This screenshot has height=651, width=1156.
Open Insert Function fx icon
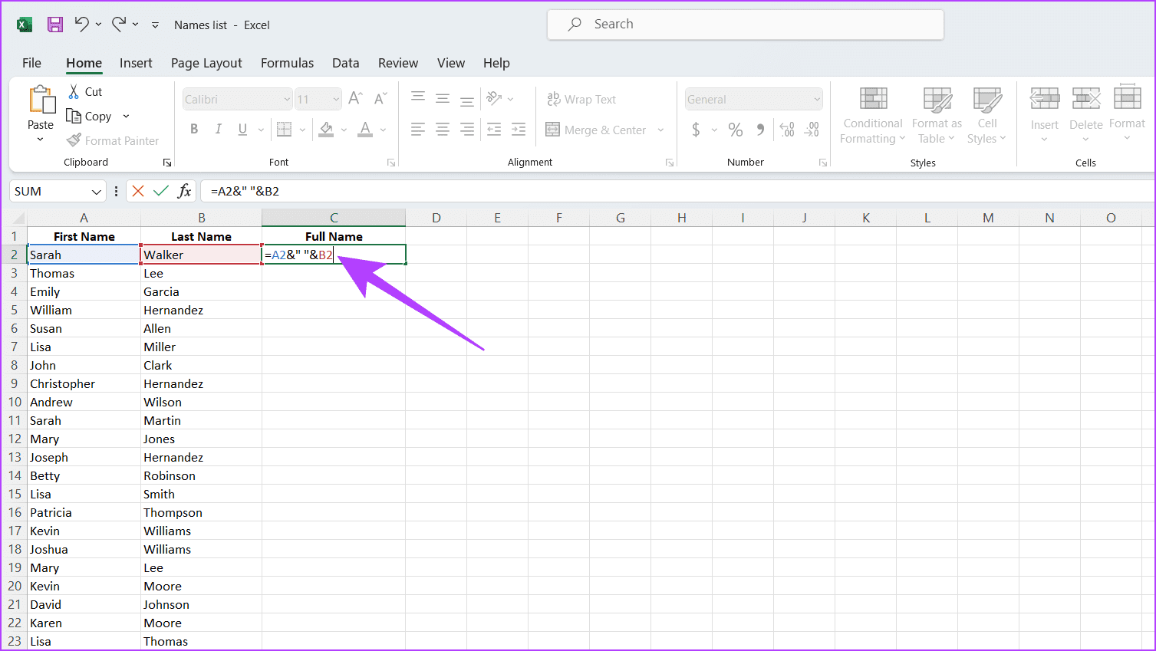184,191
